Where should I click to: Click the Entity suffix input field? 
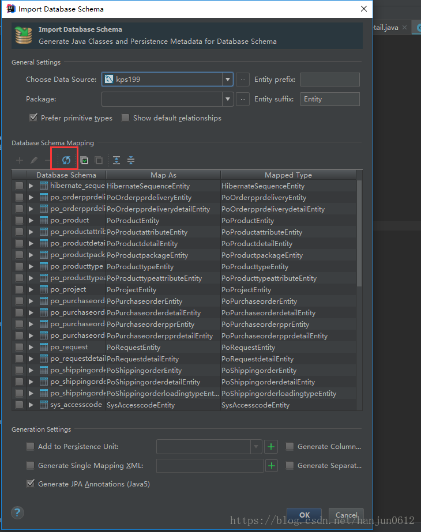tap(330, 99)
